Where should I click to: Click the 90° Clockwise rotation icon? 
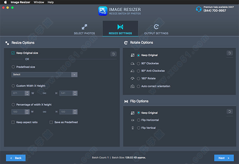(x=133, y=63)
